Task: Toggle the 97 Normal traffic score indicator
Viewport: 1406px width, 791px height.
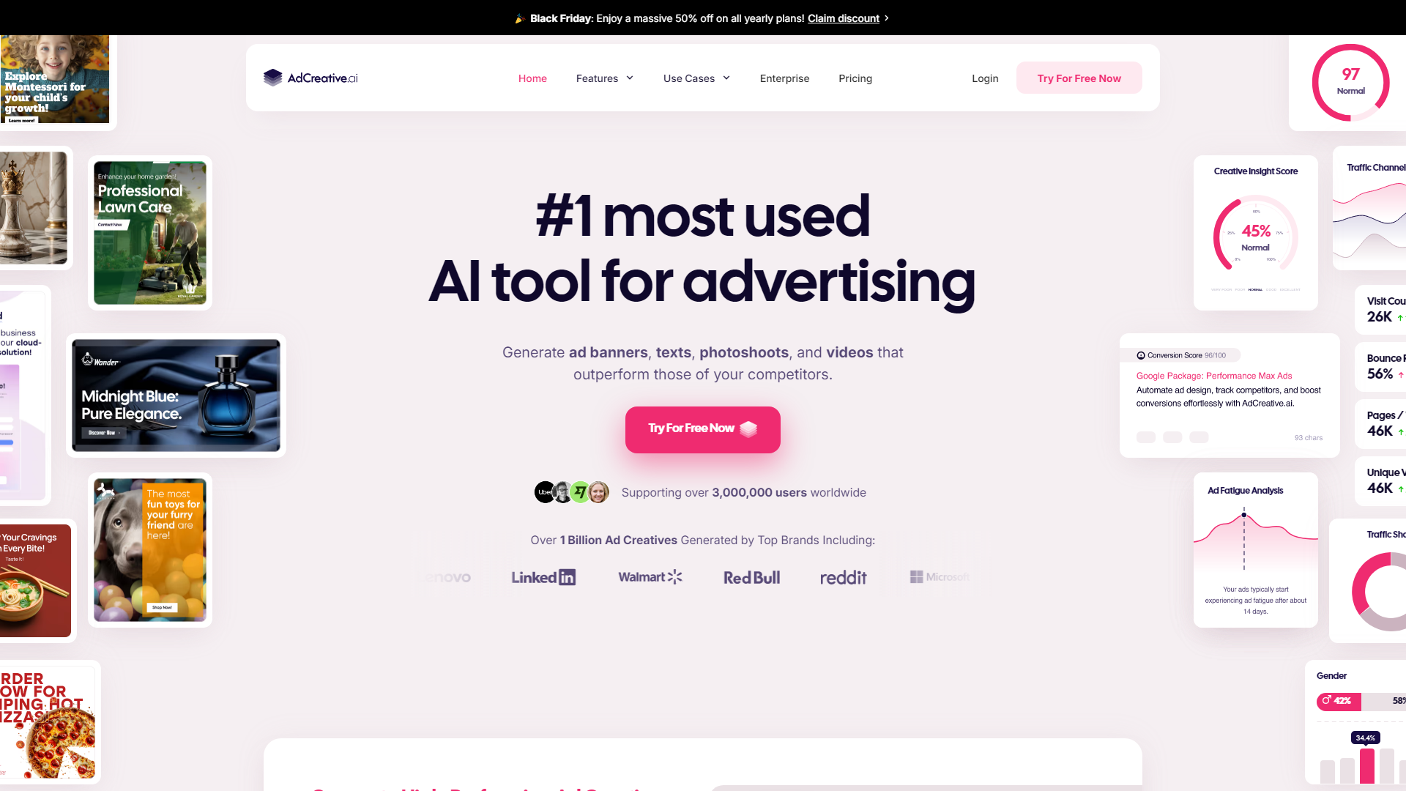Action: (x=1351, y=81)
